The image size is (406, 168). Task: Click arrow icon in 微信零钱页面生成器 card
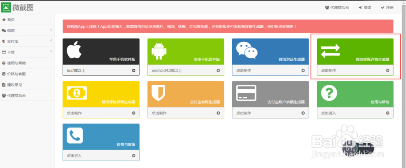point(134,113)
